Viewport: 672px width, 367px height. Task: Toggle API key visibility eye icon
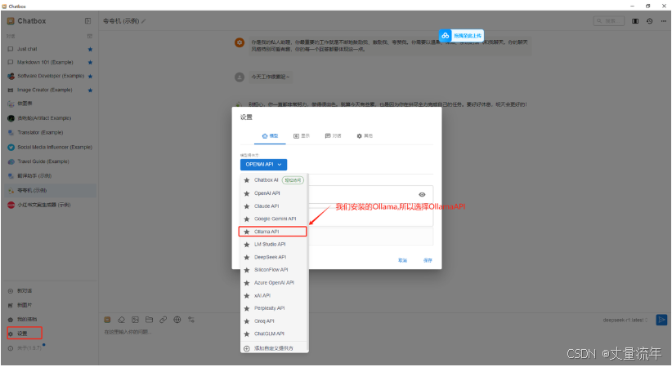(x=422, y=195)
